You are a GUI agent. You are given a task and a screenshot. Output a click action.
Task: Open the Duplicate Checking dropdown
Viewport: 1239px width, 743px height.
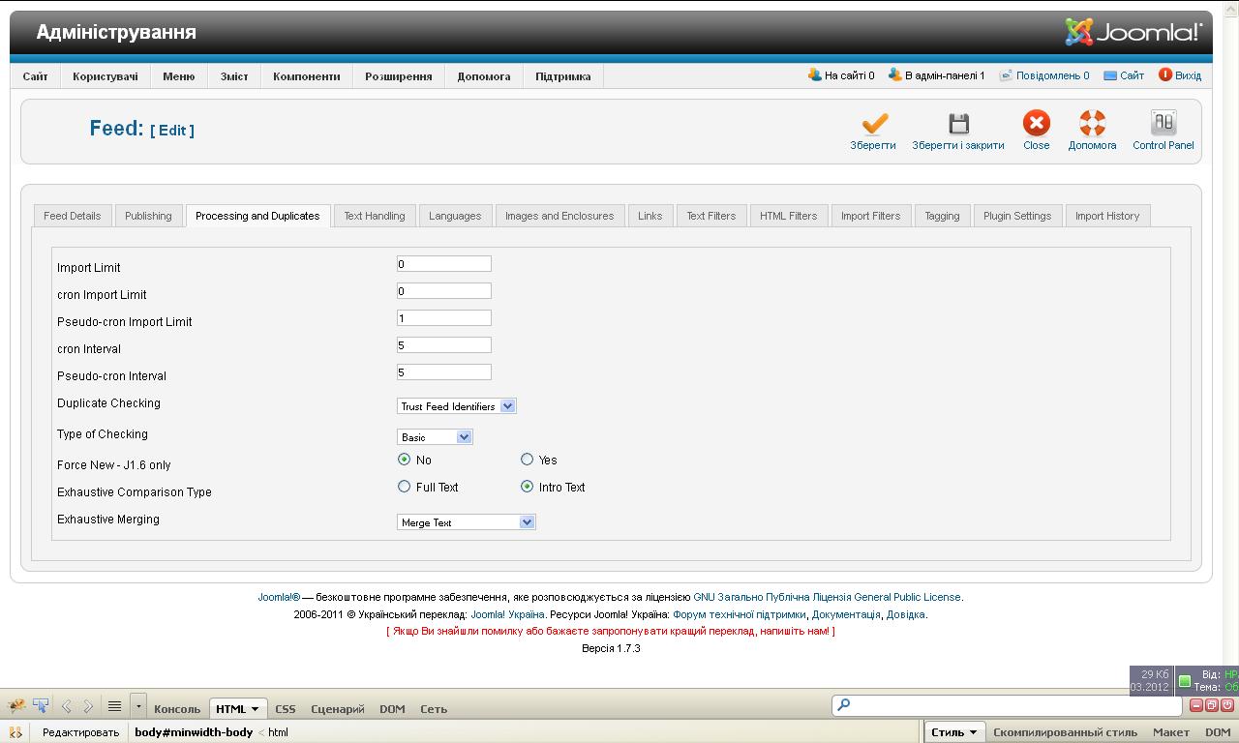(457, 406)
